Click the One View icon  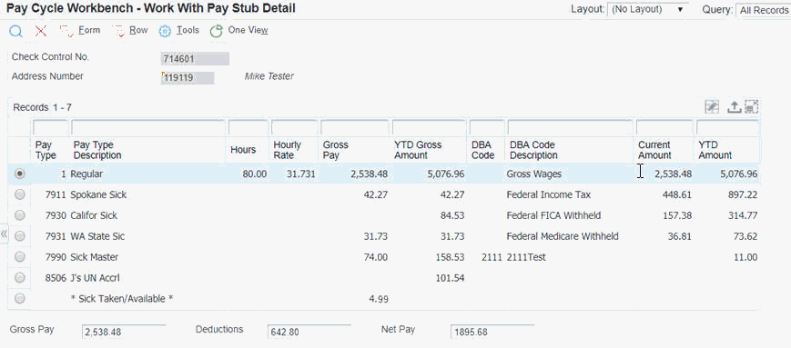pos(217,31)
